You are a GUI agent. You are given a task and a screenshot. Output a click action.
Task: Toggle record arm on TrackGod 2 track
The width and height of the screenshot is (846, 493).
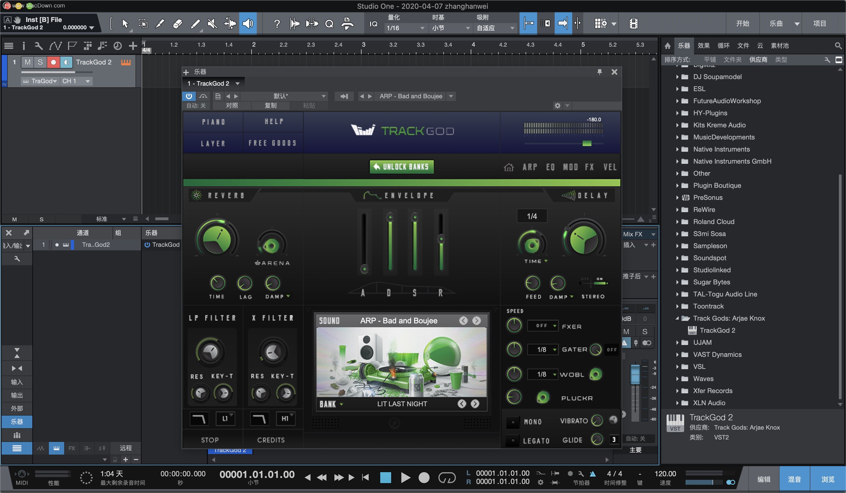[x=53, y=62]
